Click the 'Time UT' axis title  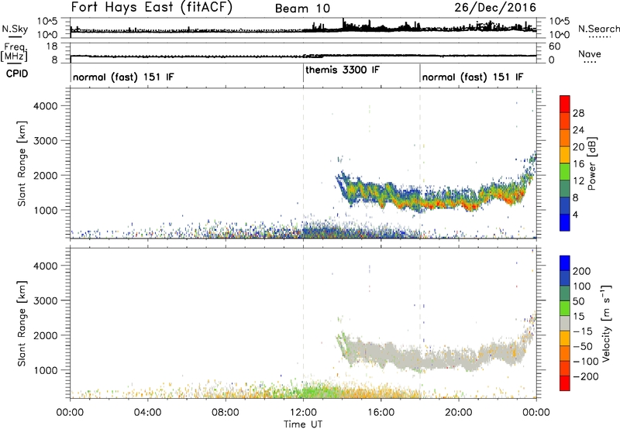click(x=303, y=424)
